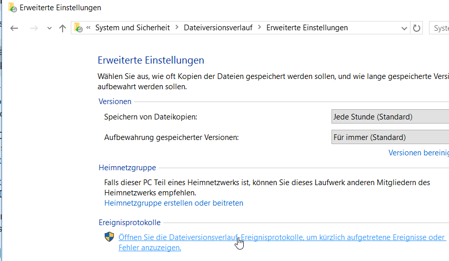Screen dimensions: 449x261
Task: Click the forward navigation arrow
Action: click(34, 28)
